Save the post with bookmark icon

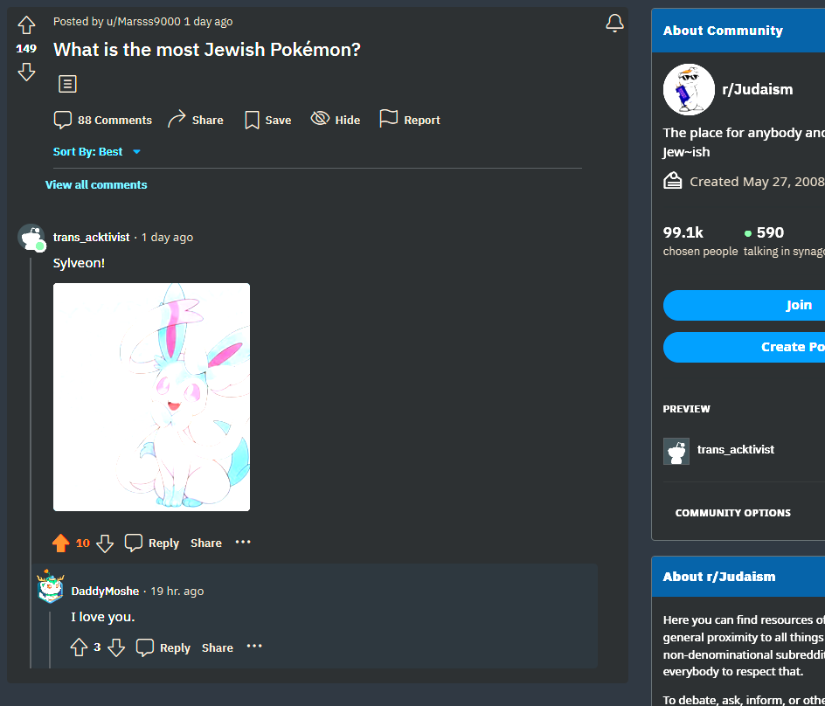[252, 120]
